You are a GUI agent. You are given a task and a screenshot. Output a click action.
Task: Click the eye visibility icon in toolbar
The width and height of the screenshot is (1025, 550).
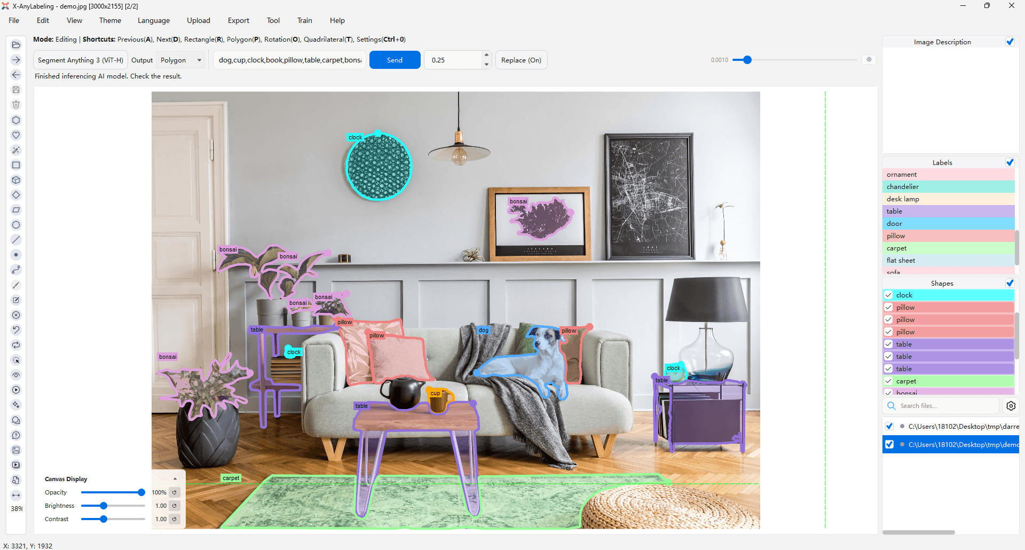click(16, 375)
